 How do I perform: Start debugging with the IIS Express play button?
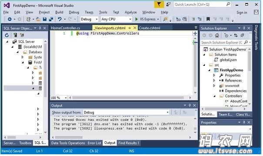(136, 19)
